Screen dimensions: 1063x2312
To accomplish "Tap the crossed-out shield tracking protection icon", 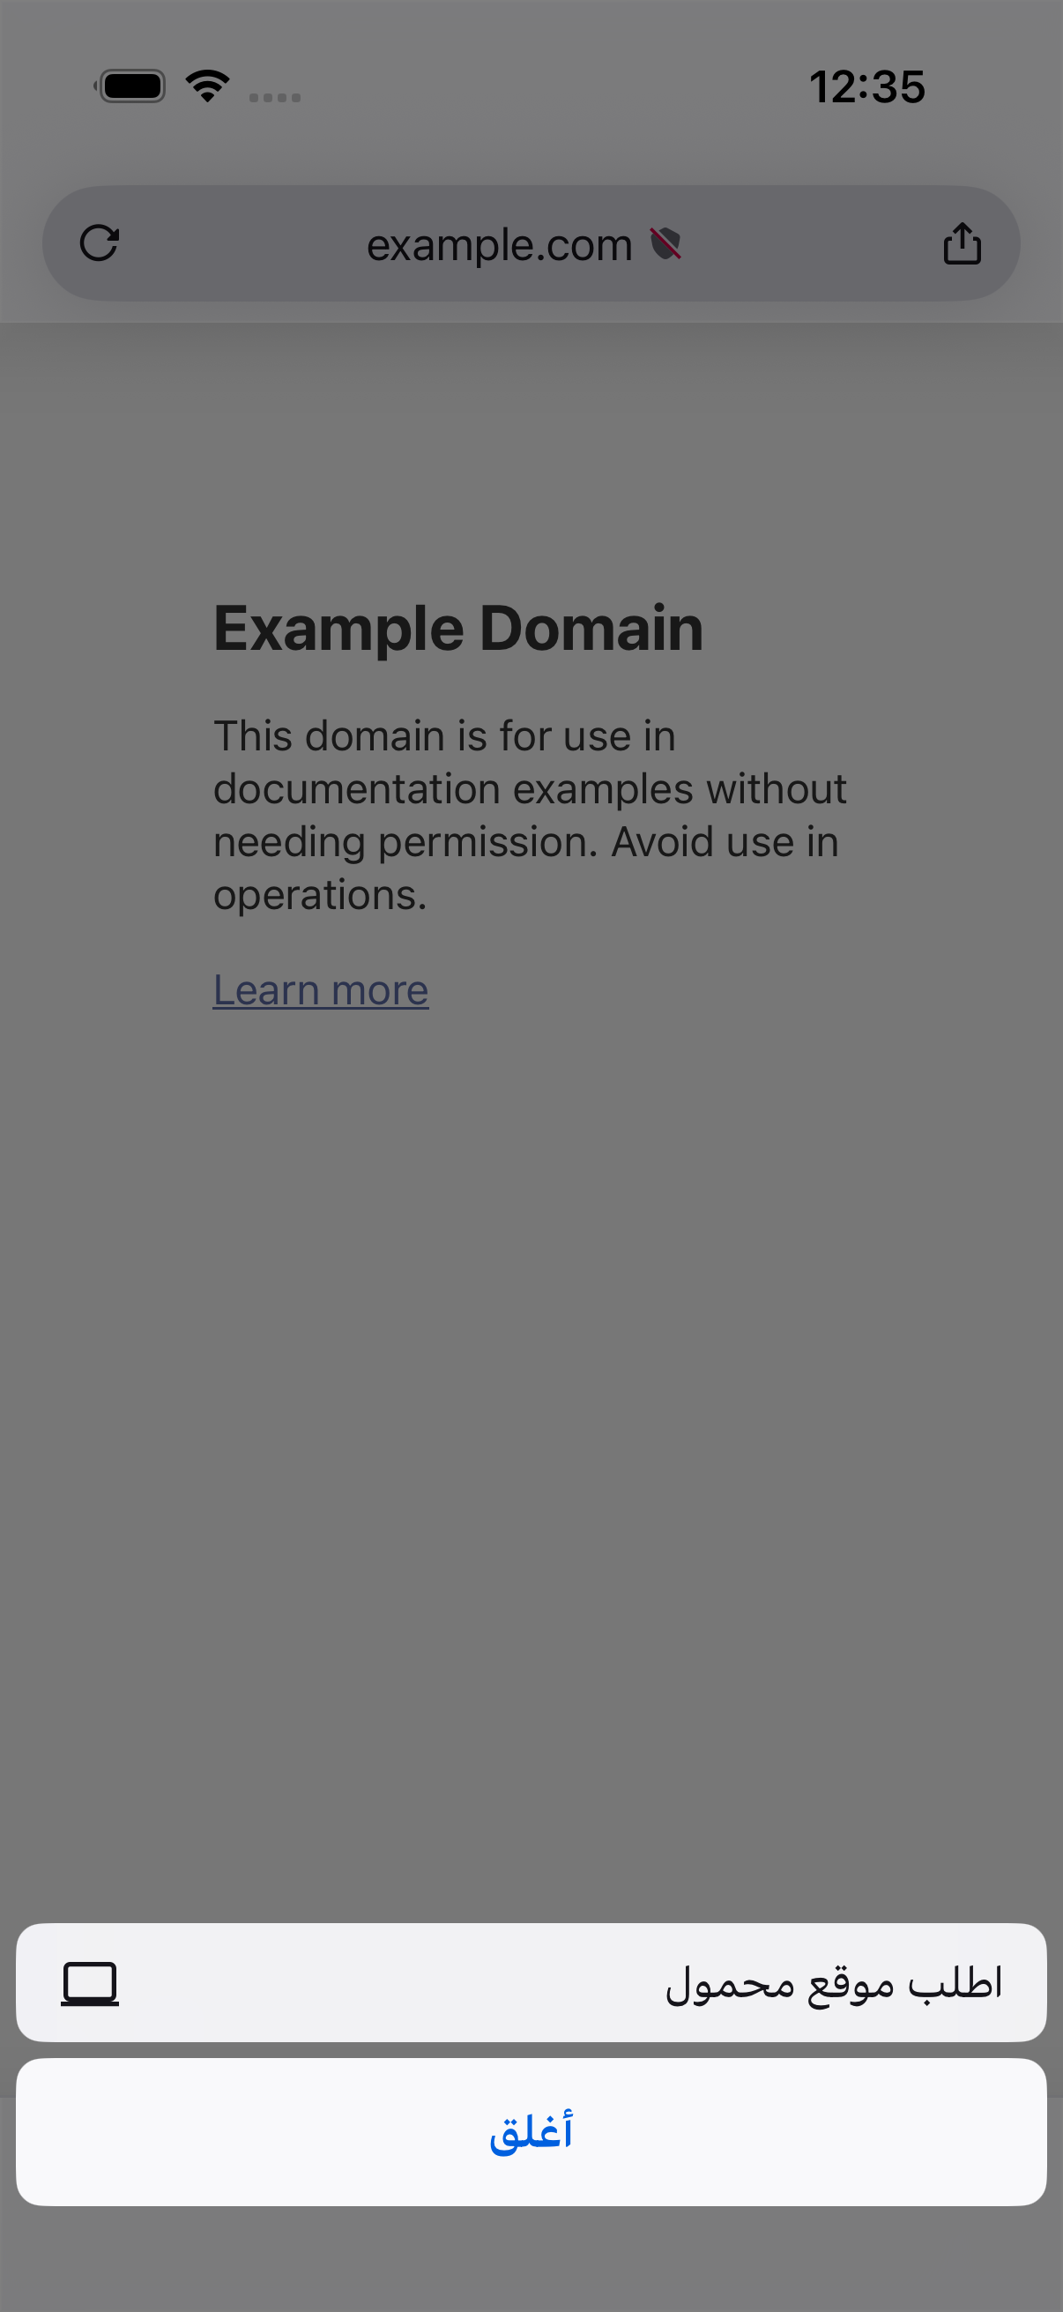I will click(x=665, y=243).
